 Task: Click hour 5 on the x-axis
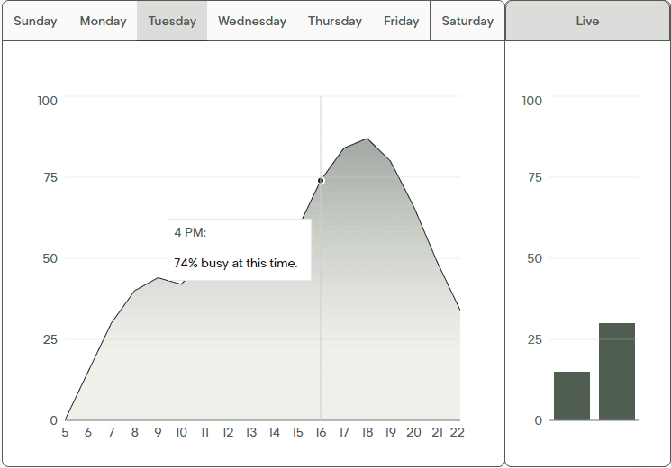[x=65, y=433]
